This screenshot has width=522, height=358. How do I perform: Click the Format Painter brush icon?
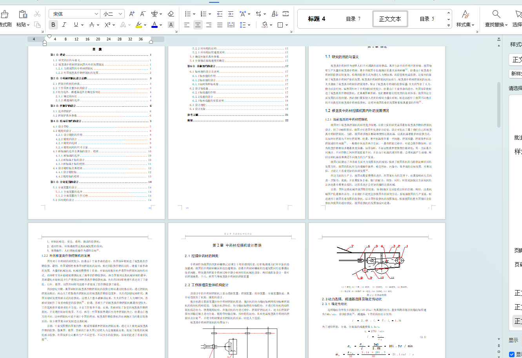pyautogui.click(x=5, y=15)
